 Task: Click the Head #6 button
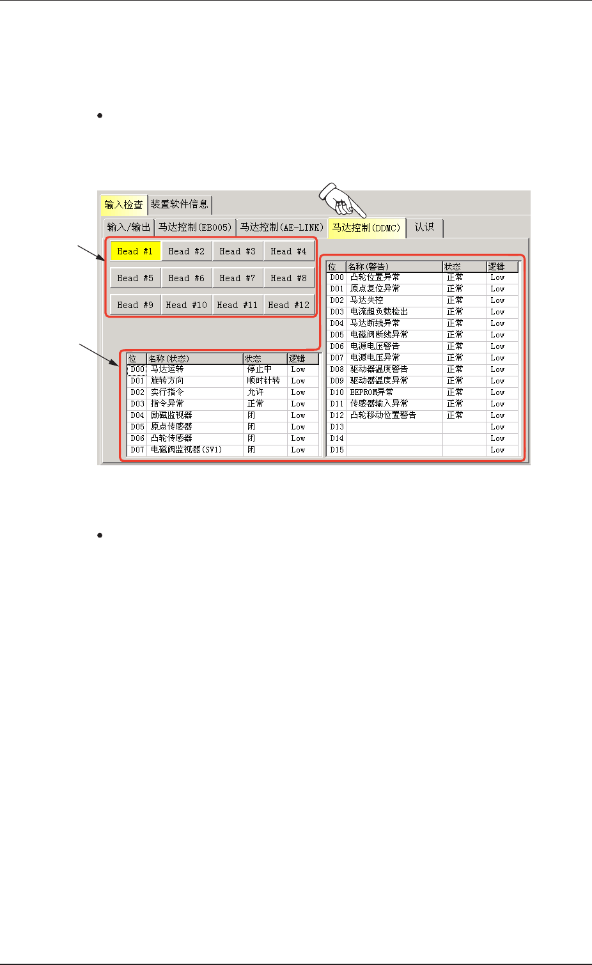tap(187, 278)
